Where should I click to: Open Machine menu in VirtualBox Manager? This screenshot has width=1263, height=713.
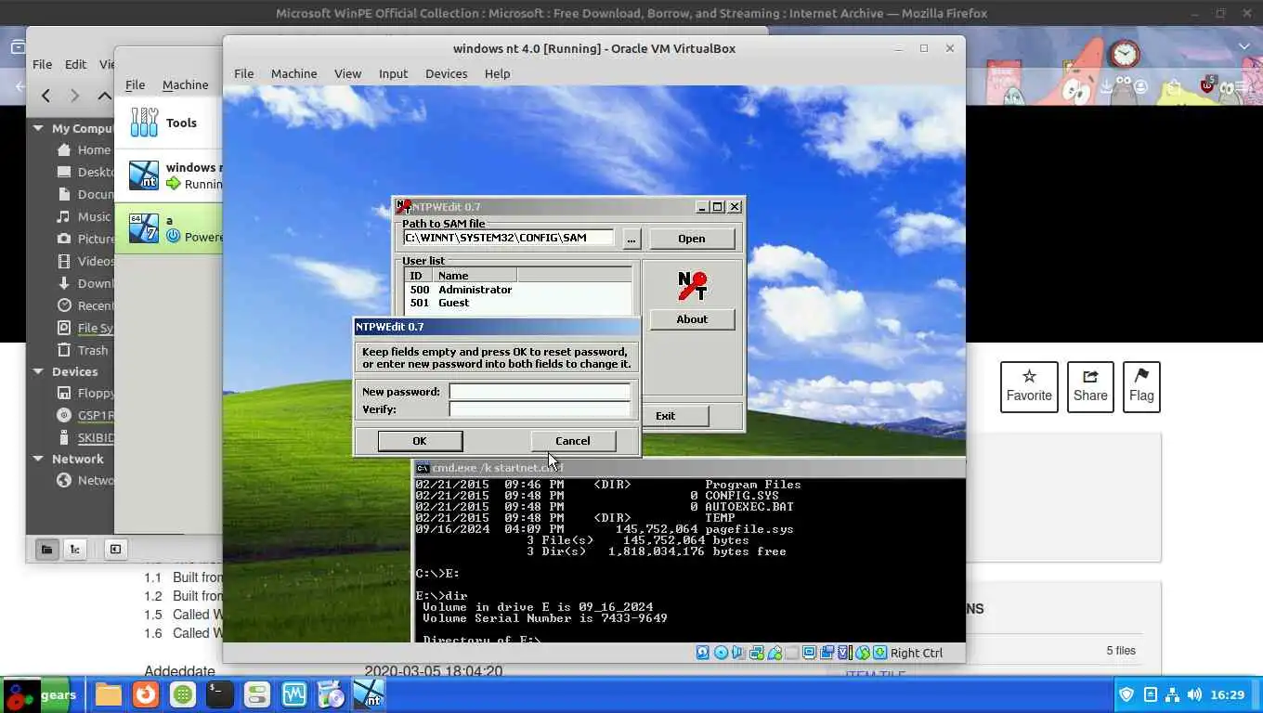(185, 84)
